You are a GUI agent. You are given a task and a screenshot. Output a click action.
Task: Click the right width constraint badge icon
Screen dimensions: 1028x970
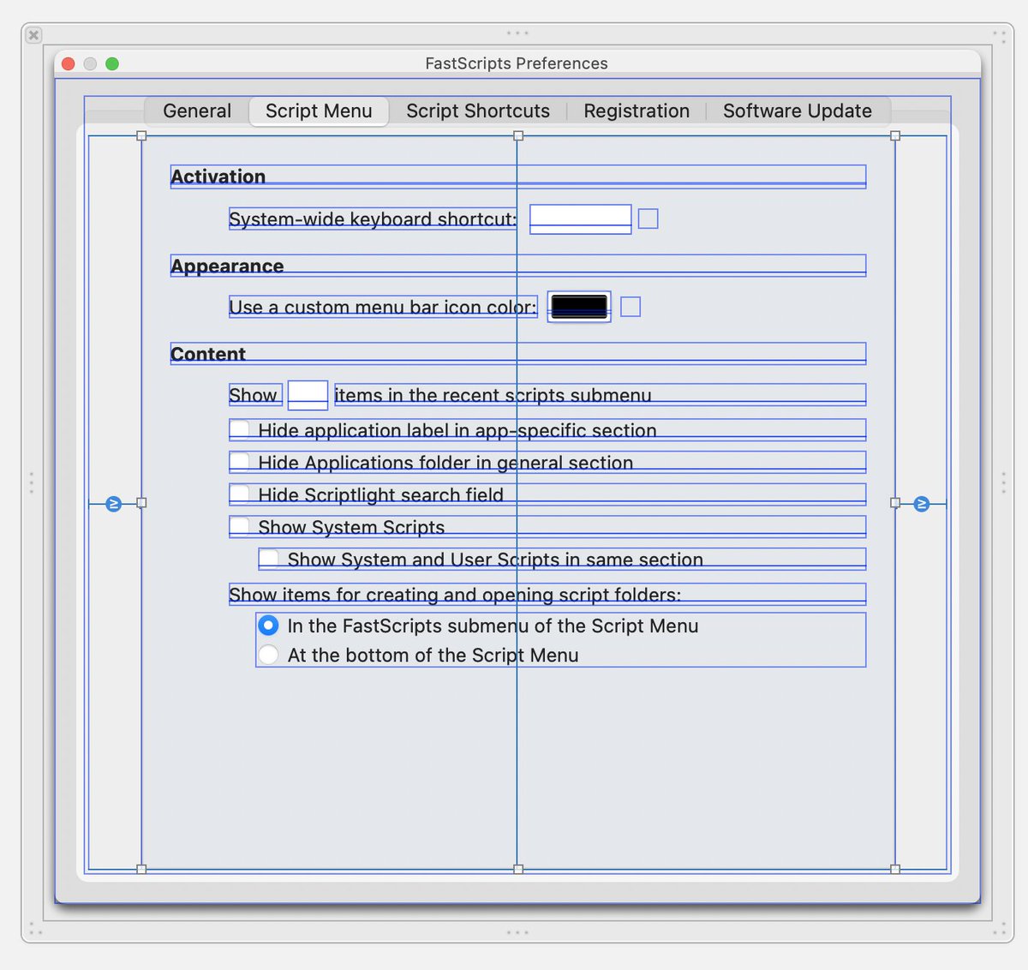tap(922, 504)
